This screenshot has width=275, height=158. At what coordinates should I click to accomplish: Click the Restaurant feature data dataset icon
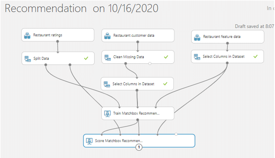point(197,37)
